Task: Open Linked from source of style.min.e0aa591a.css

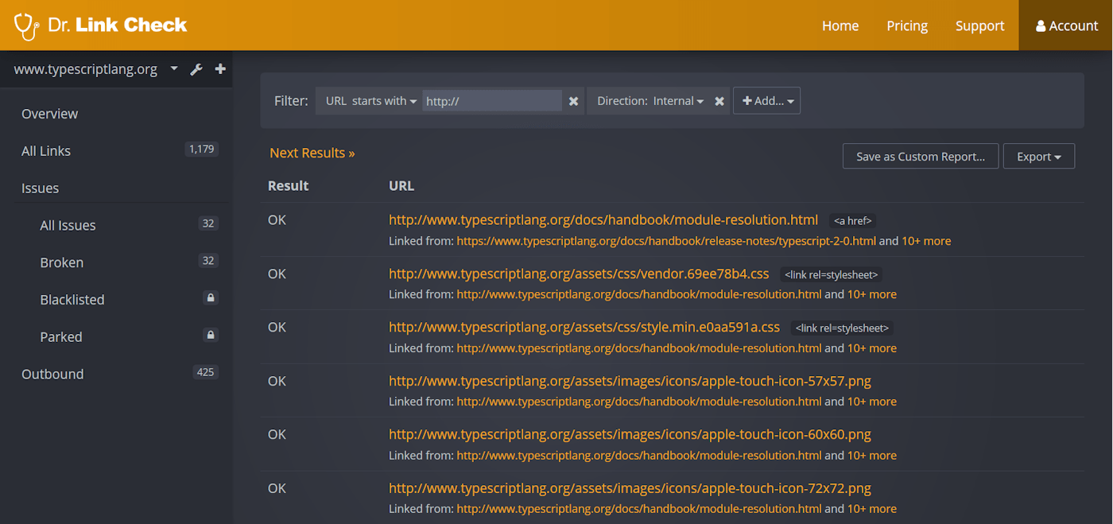Action: [x=639, y=348]
